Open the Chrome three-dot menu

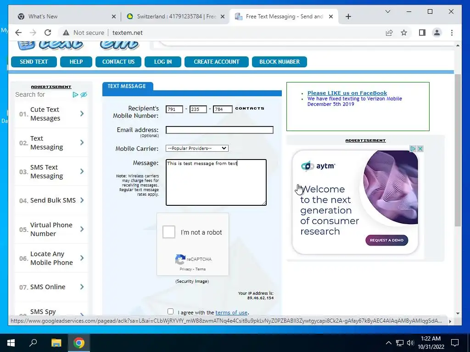point(452,33)
